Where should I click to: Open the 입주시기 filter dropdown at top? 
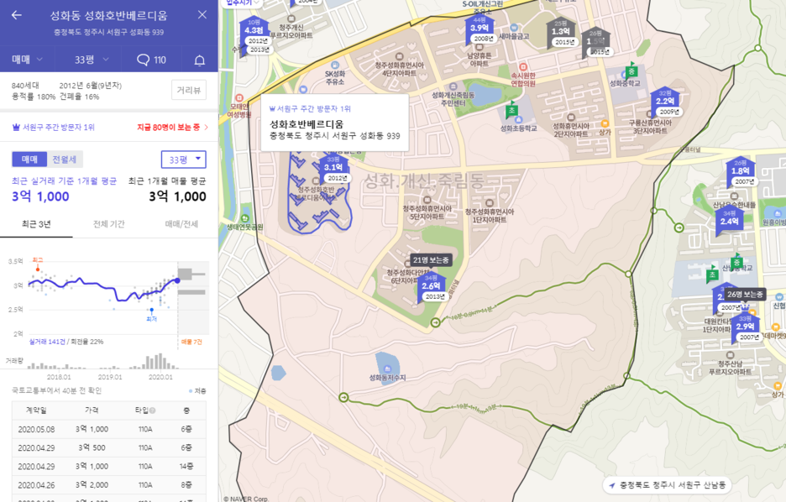pos(243,3)
